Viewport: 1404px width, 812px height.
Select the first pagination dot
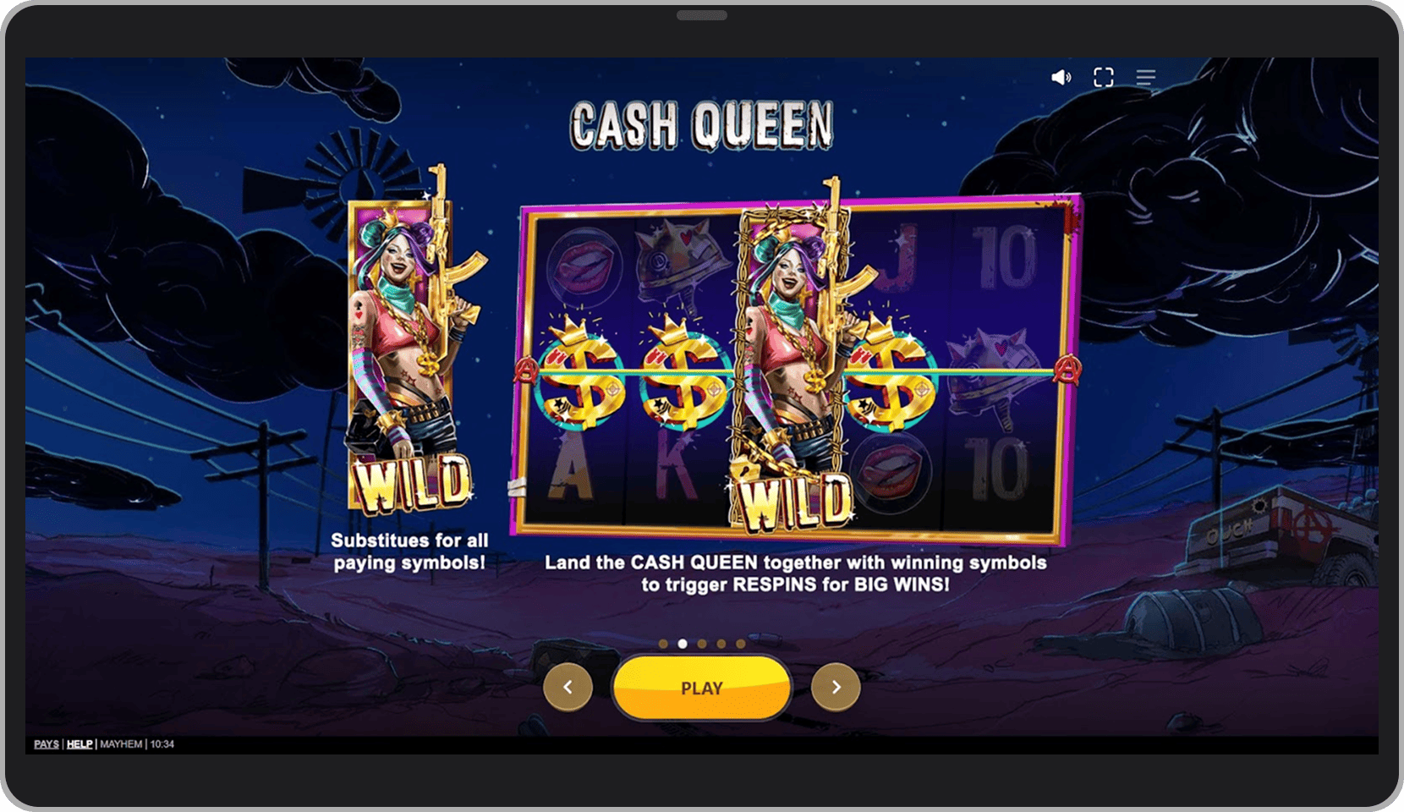pos(663,644)
